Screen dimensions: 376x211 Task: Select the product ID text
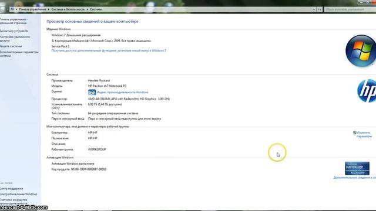pos(89,169)
